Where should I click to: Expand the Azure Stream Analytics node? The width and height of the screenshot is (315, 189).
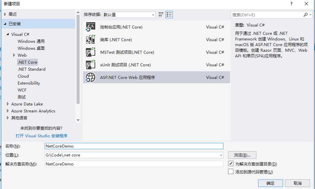[x=8, y=111]
